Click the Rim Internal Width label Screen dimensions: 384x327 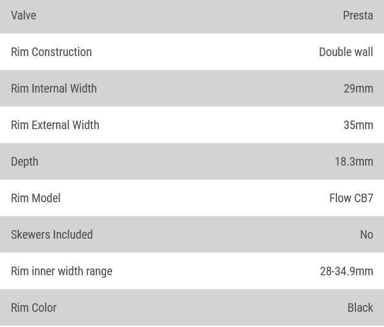(x=54, y=89)
